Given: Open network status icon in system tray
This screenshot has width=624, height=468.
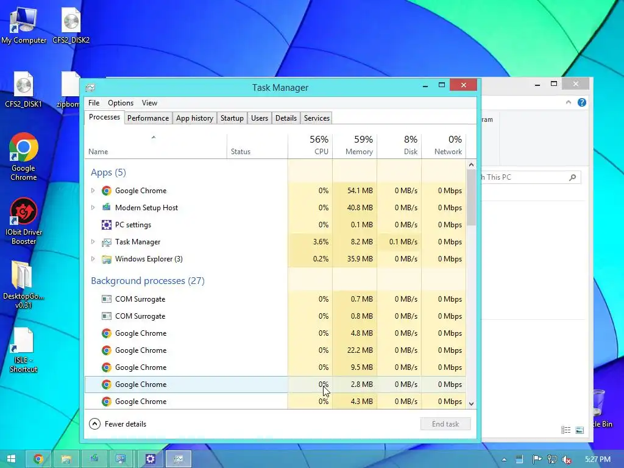Looking at the screenshot, I should [552, 459].
